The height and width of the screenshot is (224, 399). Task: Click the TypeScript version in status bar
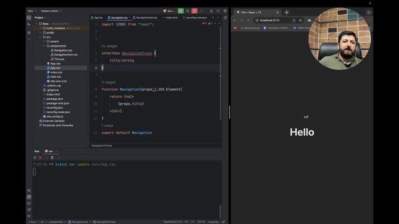click(173, 222)
